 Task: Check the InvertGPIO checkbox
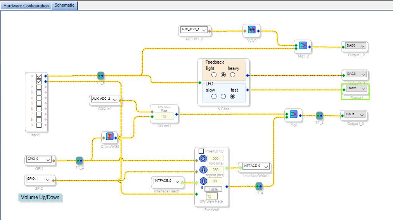click(x=201, y=151)
